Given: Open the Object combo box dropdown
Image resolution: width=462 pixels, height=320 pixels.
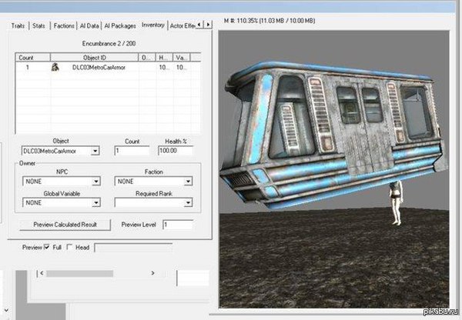Looking at the screenshot, I should [x=95, y=151].
